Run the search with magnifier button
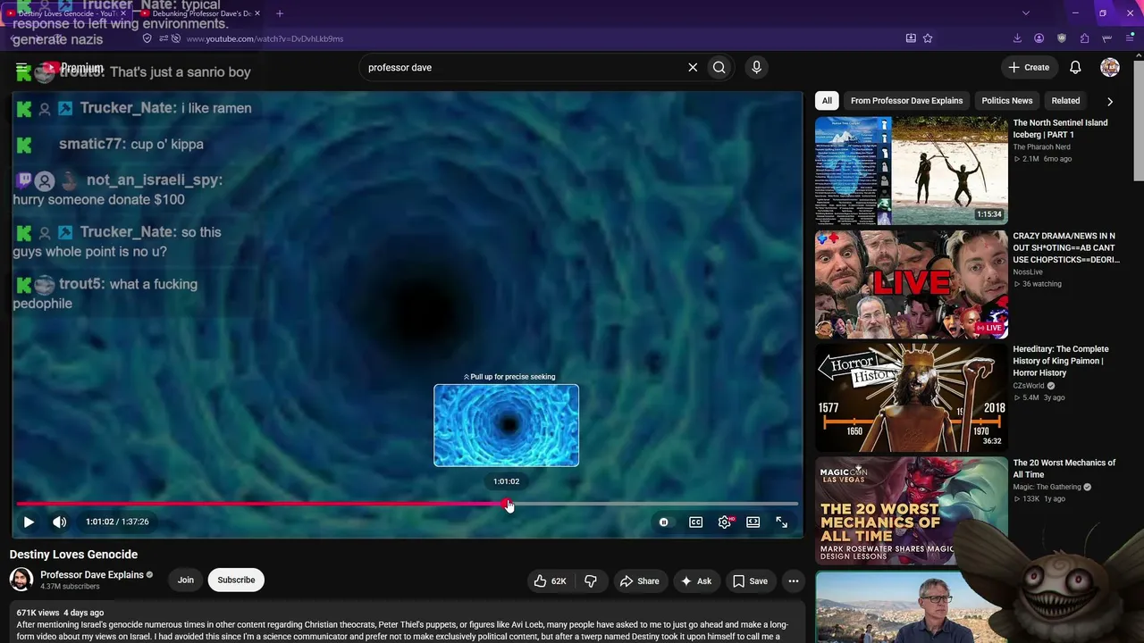The height and width of the screenshot is (643, 1144). tap(719, 68)
